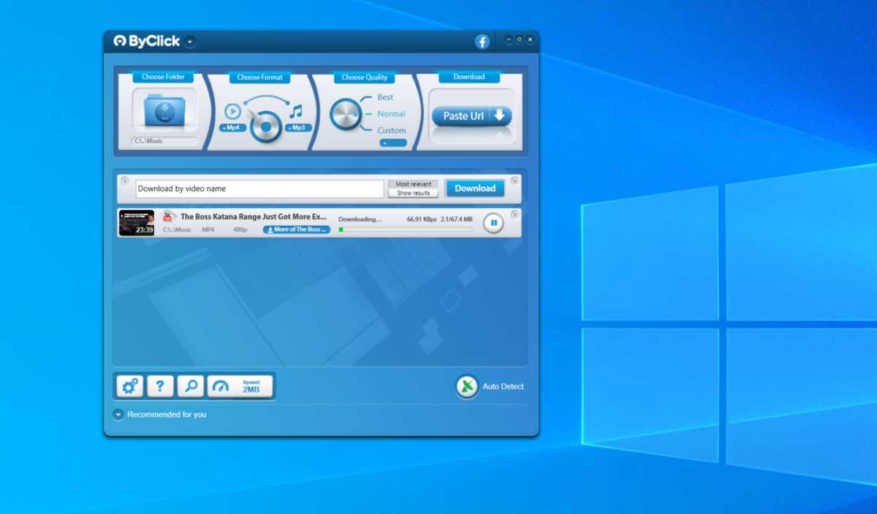Screen dimensions: 877x514
Task: Click the music note audio format icon
Action: [x=295, y=112]
